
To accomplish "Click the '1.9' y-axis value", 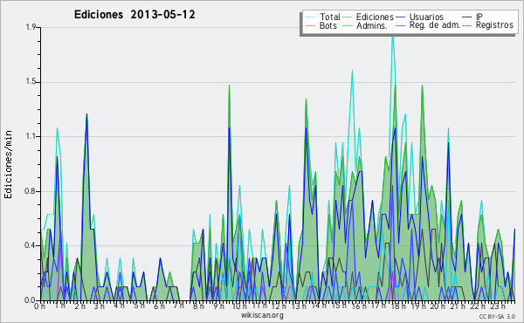I will click(31, 27).
